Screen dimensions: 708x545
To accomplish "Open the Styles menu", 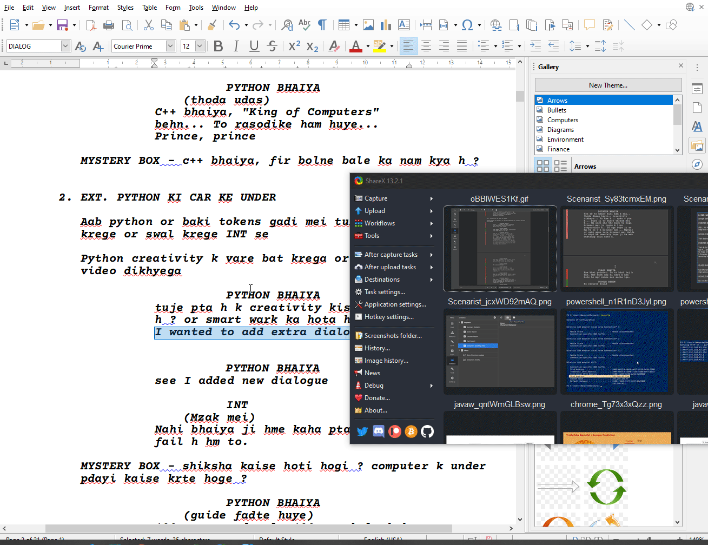I will pos(125,8).
